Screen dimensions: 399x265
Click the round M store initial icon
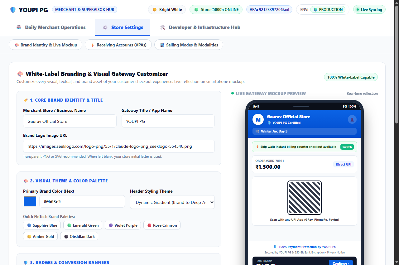click(x=258, y=119)
